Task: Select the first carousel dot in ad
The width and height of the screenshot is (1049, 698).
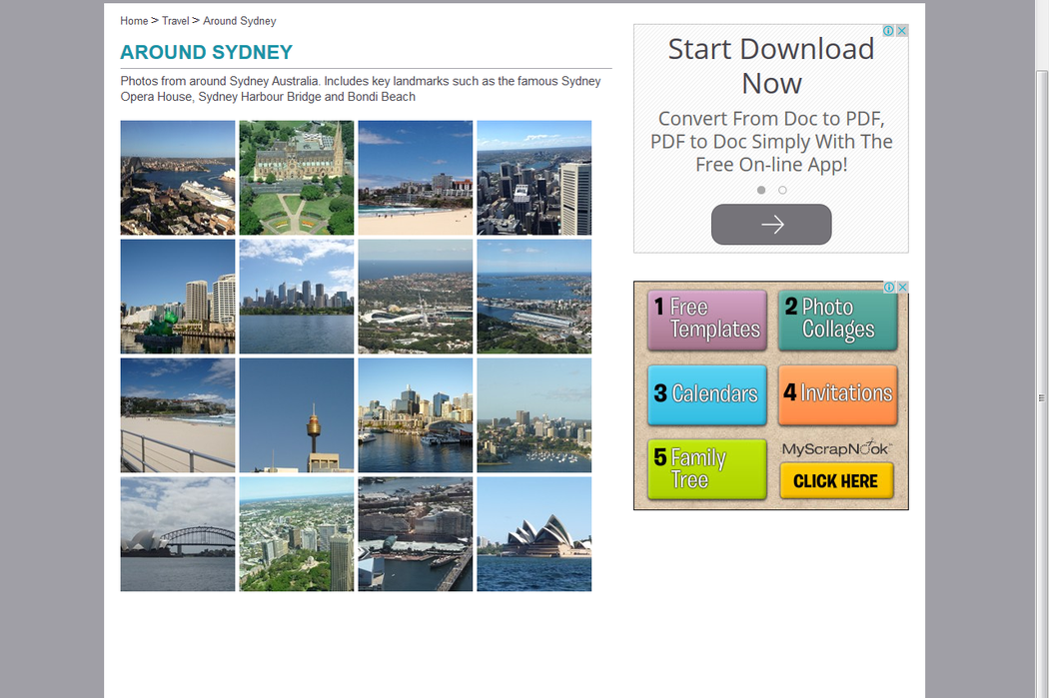Action: point(761,190)
